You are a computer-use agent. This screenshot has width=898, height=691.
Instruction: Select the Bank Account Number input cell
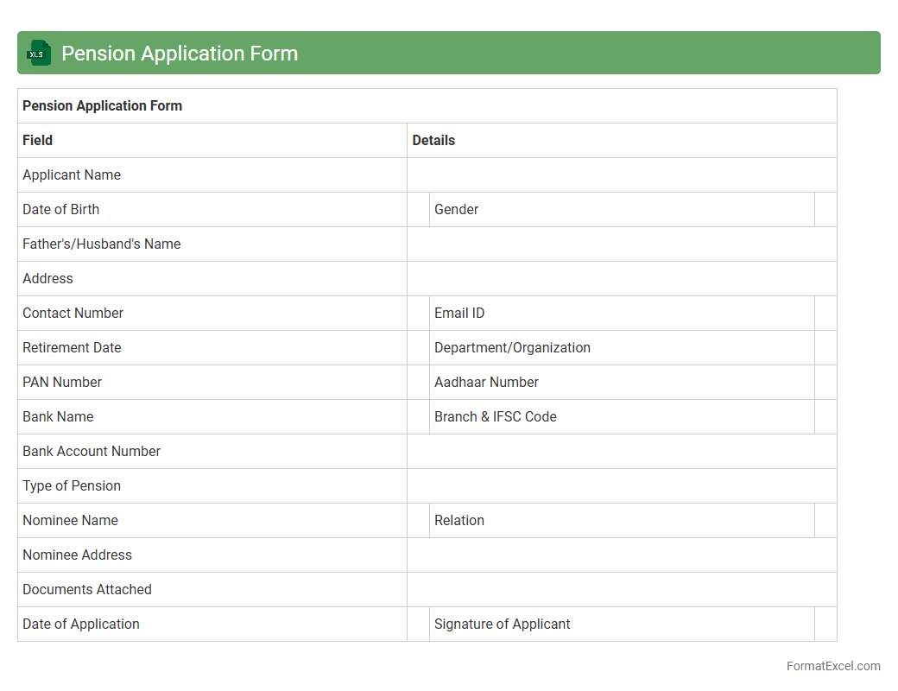[622, 452]
